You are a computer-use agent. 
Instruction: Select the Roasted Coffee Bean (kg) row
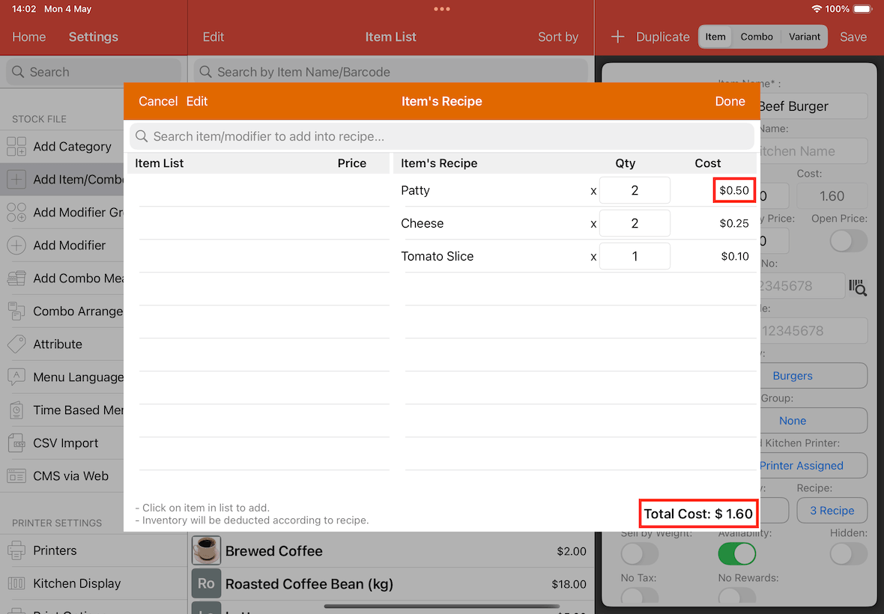(391, 584)
